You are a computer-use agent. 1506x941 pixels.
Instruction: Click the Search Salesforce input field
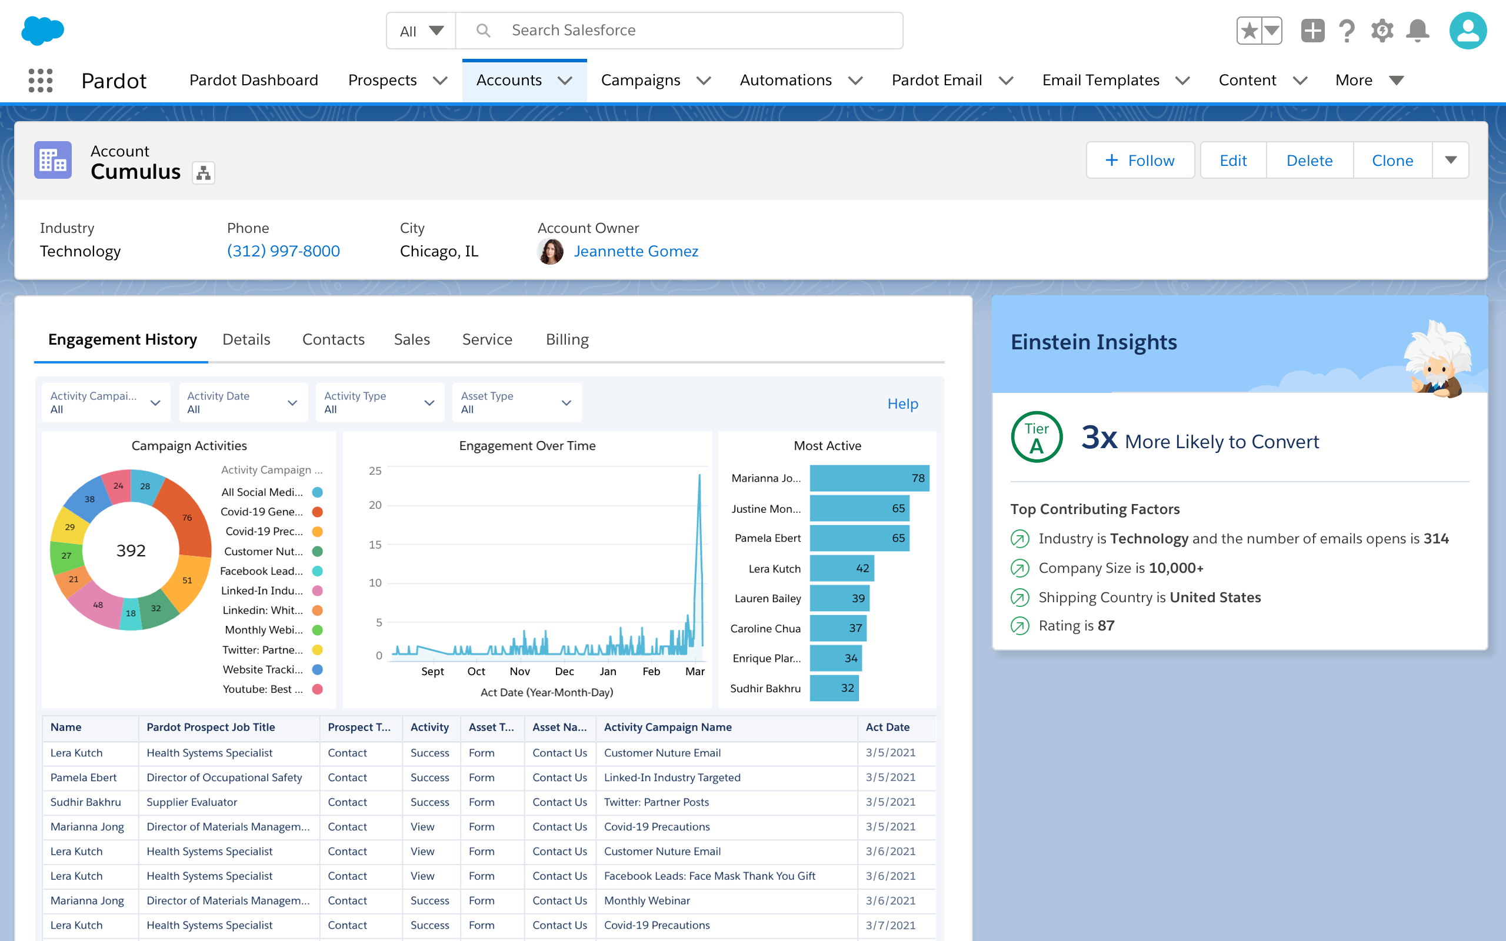(x=678, y=31)
